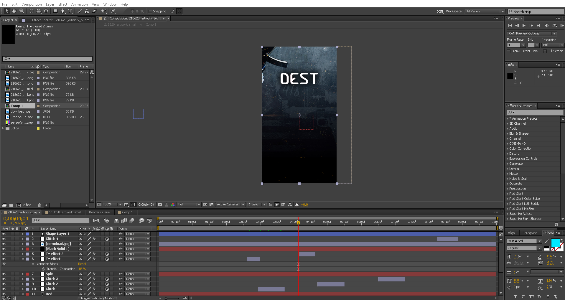Image resolution: width=565 pixels, height=300 pixels.
Task: Select the Pen tool
Action: coord(62,11)
